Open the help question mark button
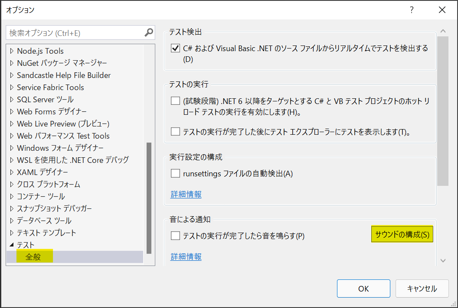 (412, 10)
